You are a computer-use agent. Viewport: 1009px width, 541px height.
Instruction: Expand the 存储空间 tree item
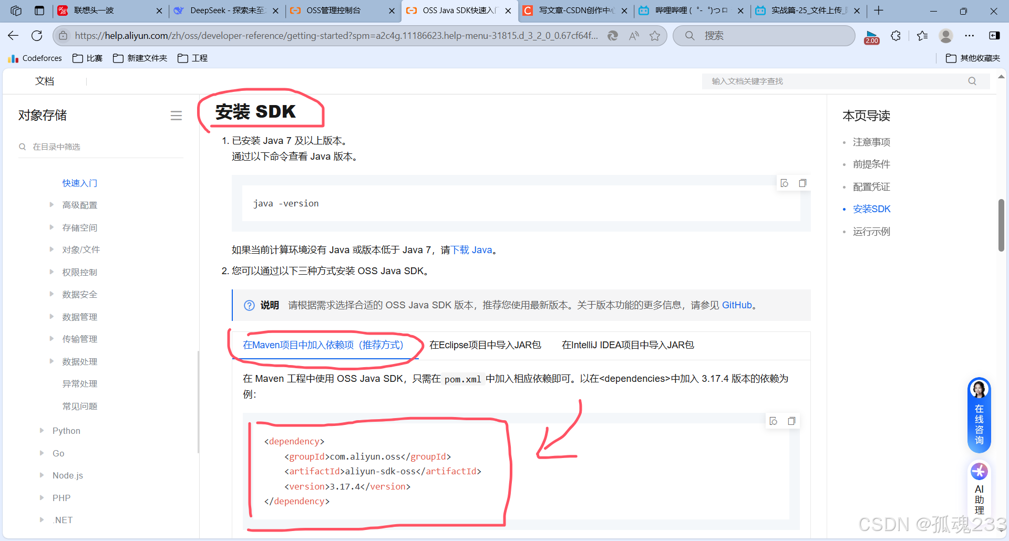click(x=52, y=227)
